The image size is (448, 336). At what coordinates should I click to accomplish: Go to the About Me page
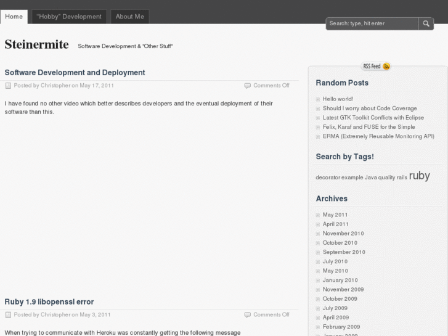tap(129, 17)
